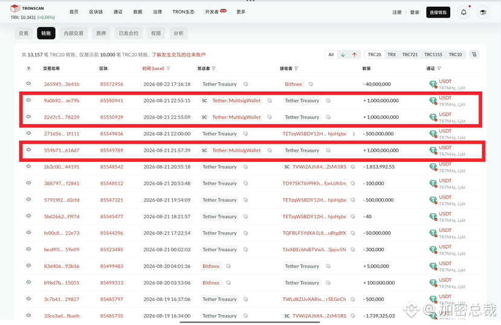Switch to the 质押 tab

(101, 33)
